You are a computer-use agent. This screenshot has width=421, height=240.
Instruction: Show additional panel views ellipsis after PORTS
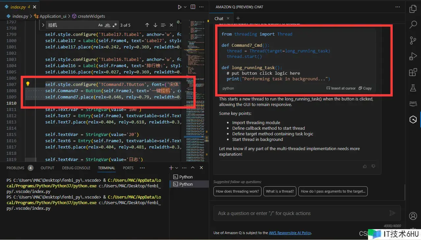pyautogui.click(x=142, y=168)
